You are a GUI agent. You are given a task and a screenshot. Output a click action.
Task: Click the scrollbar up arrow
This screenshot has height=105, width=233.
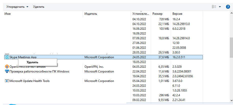click(231, 13)
